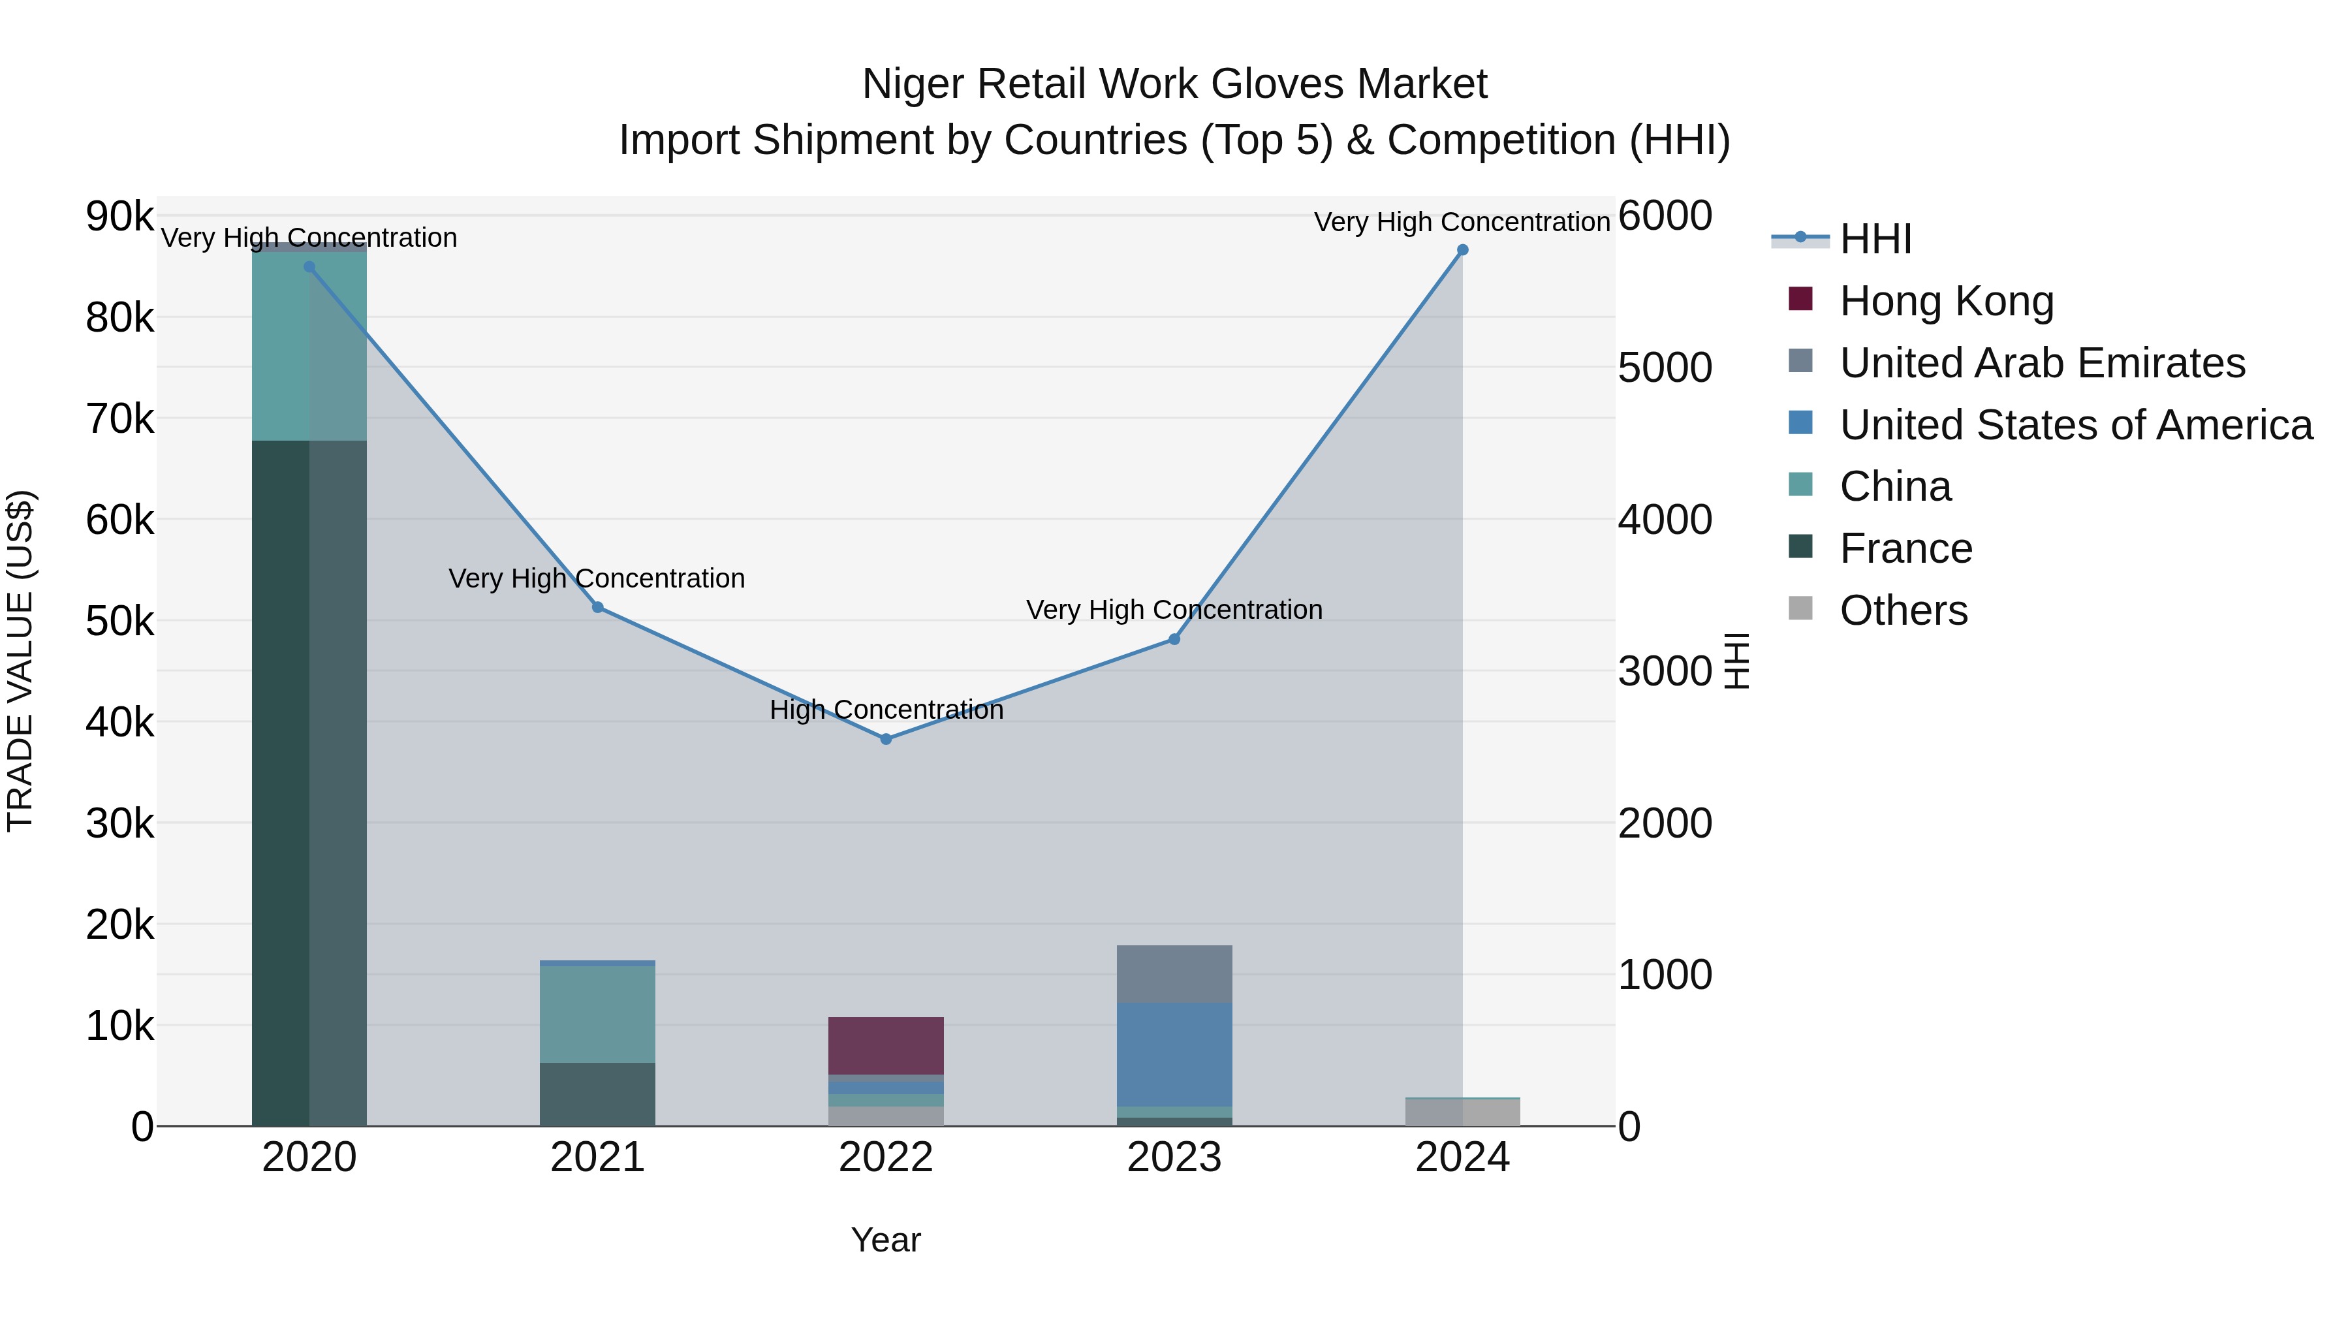Click the HHI line marker legend icon

coord(1801,238)
